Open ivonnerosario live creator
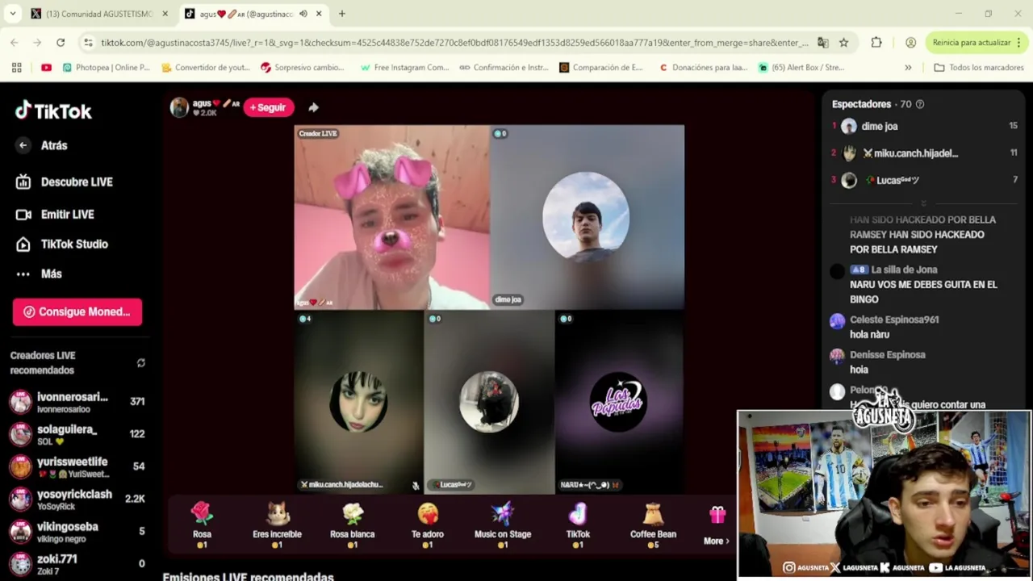This screenshot has height=581, width=1033. tap(77, 402)
